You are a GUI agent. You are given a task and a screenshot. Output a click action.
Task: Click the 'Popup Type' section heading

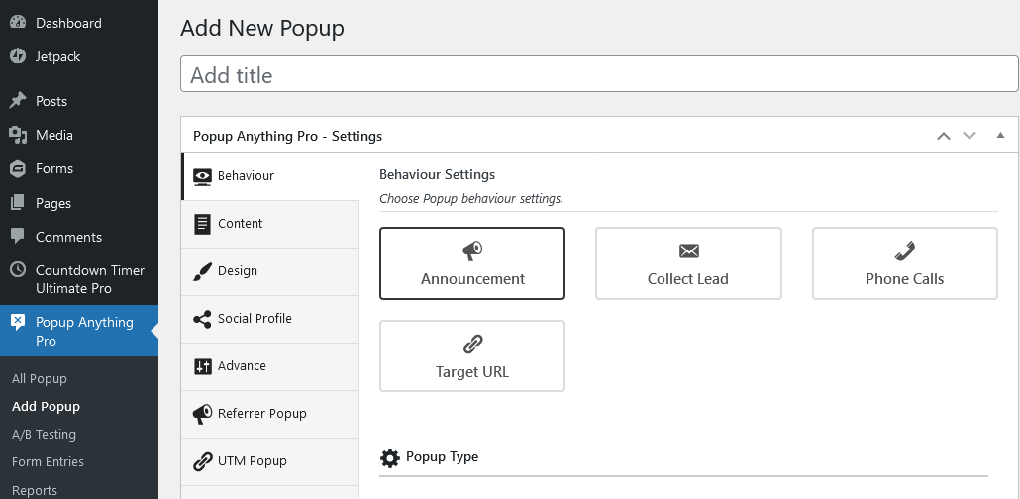click(x=442, y=456)
